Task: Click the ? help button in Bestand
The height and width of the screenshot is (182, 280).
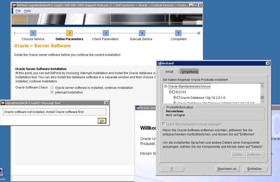Action: 172,169
